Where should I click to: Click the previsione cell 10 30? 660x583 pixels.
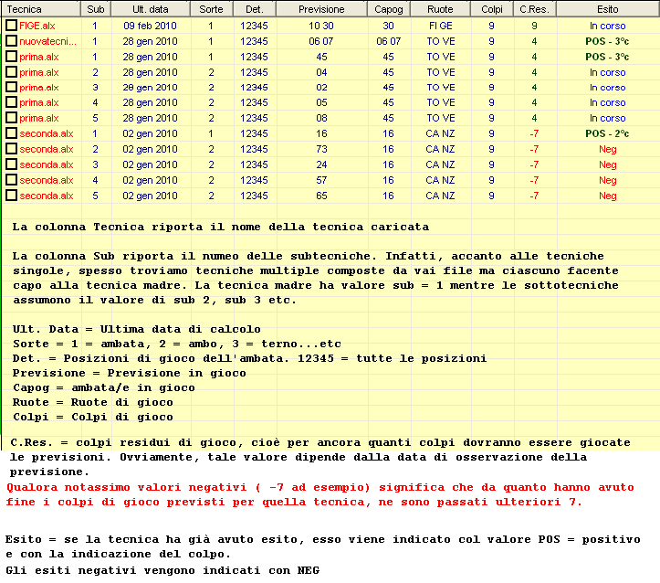(321, 26)
